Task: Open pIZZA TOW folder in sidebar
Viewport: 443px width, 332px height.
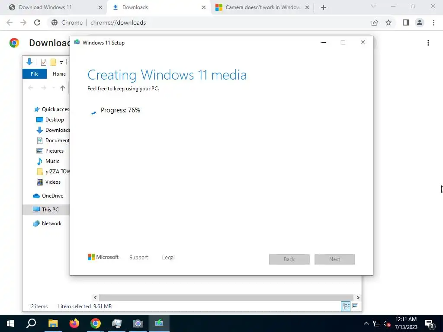Action: click(x=53, y=172)
